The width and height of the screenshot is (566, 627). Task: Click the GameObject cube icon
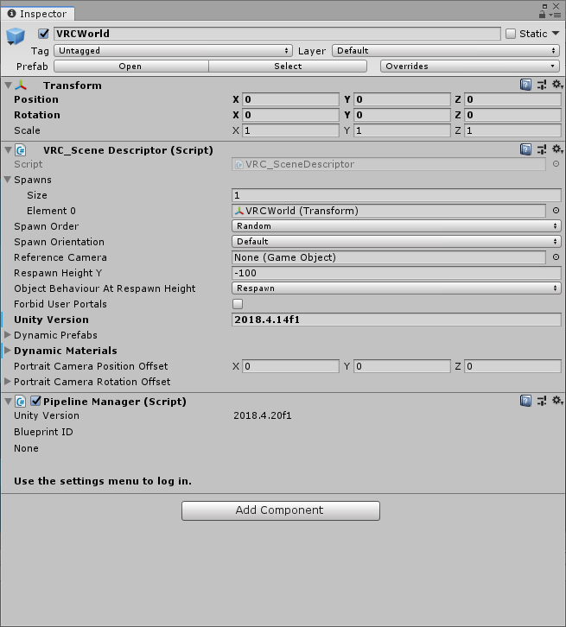tap(16, 36)
